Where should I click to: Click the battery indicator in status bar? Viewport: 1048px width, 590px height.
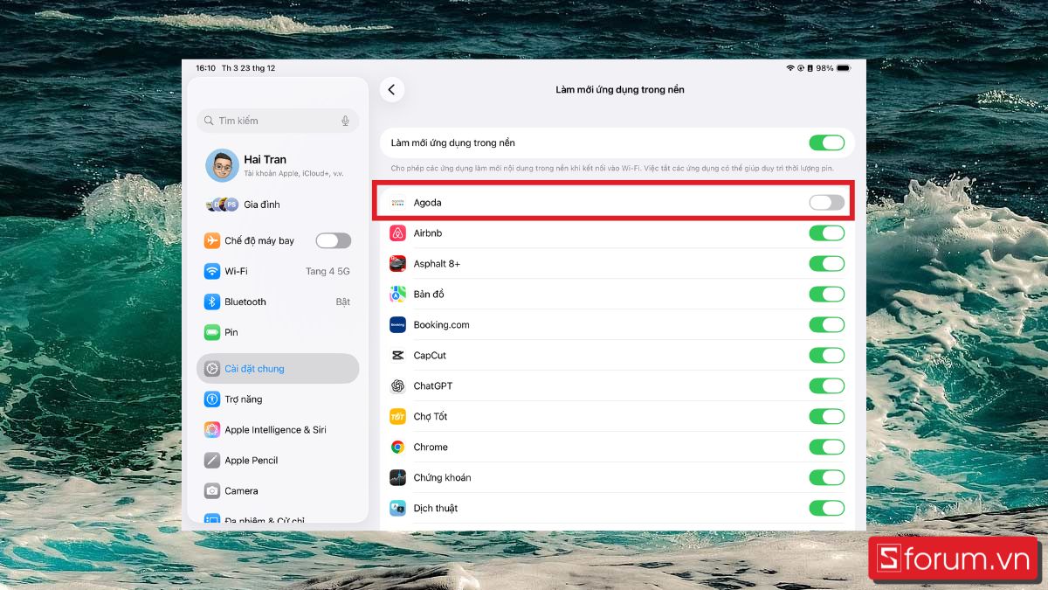(843, 68)
